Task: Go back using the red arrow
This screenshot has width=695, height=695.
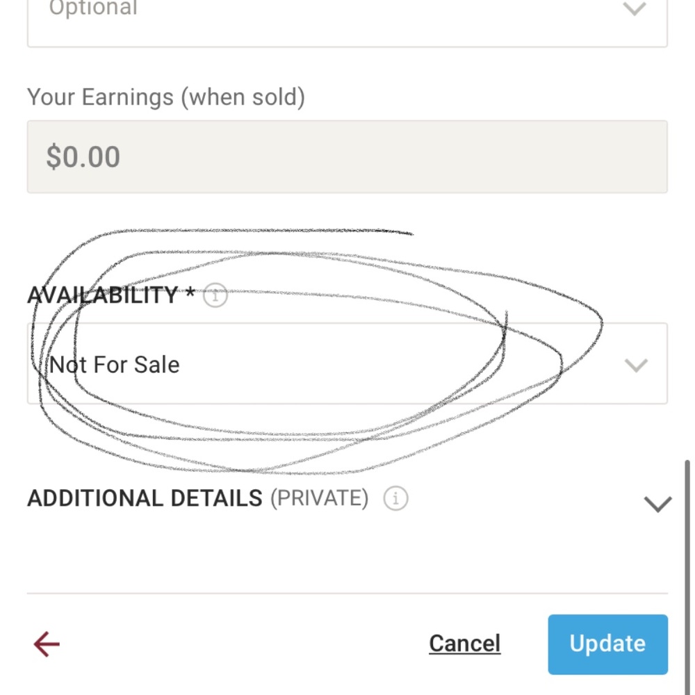Action: coord(47,644)
